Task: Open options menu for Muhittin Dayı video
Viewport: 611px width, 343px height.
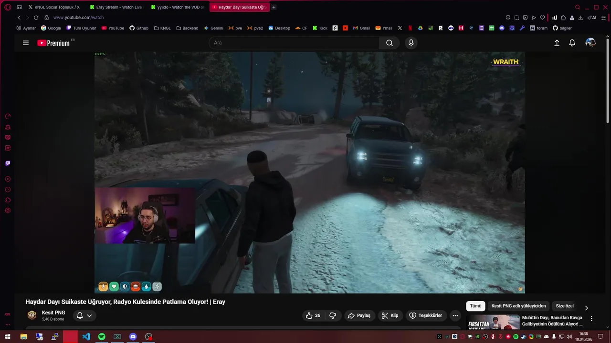Action: click(x=591, y=319)
